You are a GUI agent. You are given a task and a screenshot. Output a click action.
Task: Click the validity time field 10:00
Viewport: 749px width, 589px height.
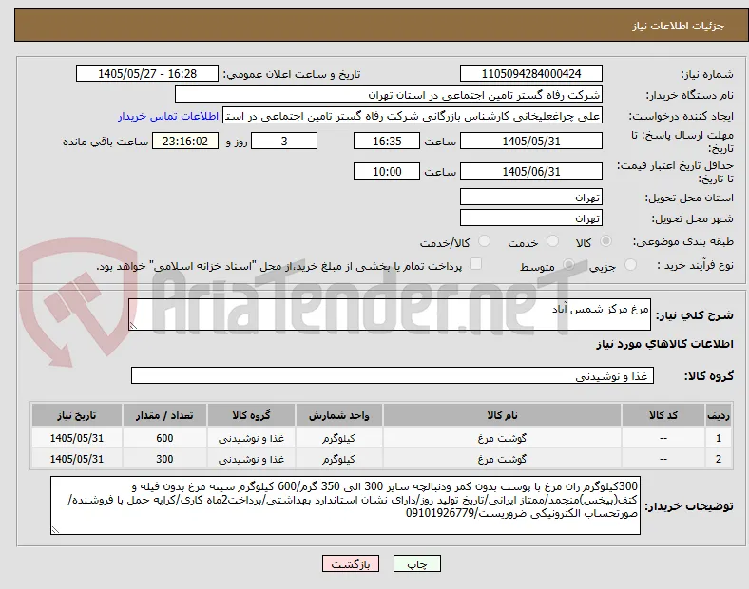coord(387,171)
